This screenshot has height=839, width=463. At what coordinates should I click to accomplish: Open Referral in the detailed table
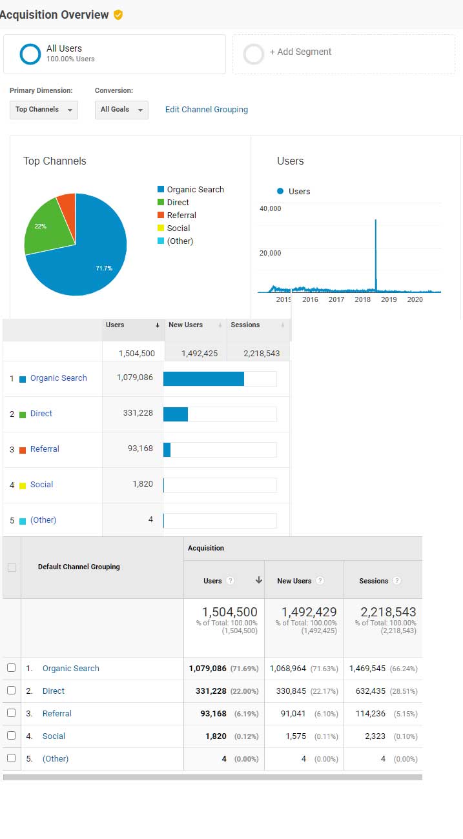[x=57, y=714]
